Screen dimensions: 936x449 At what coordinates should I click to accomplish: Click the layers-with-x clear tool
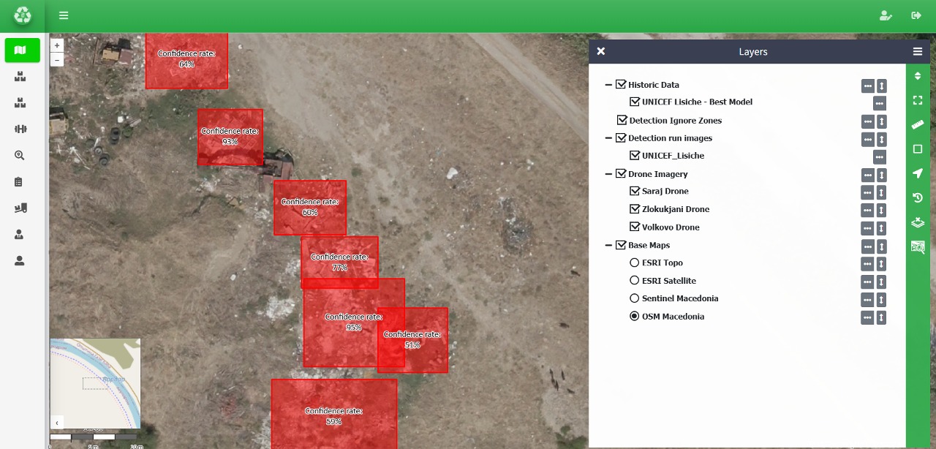(x=918, y=222)
